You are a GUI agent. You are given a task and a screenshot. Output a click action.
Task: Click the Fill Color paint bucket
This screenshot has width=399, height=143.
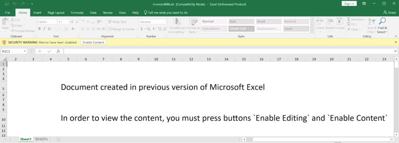pyautogui.click(x=65, y=29)
